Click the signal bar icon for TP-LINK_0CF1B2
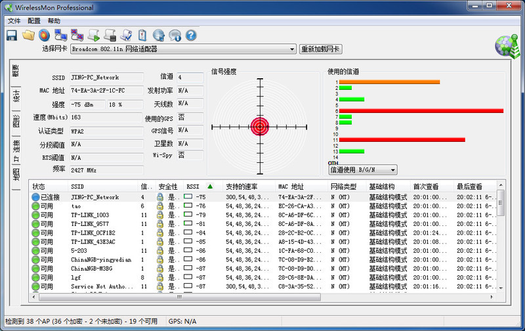 point(188,232)
